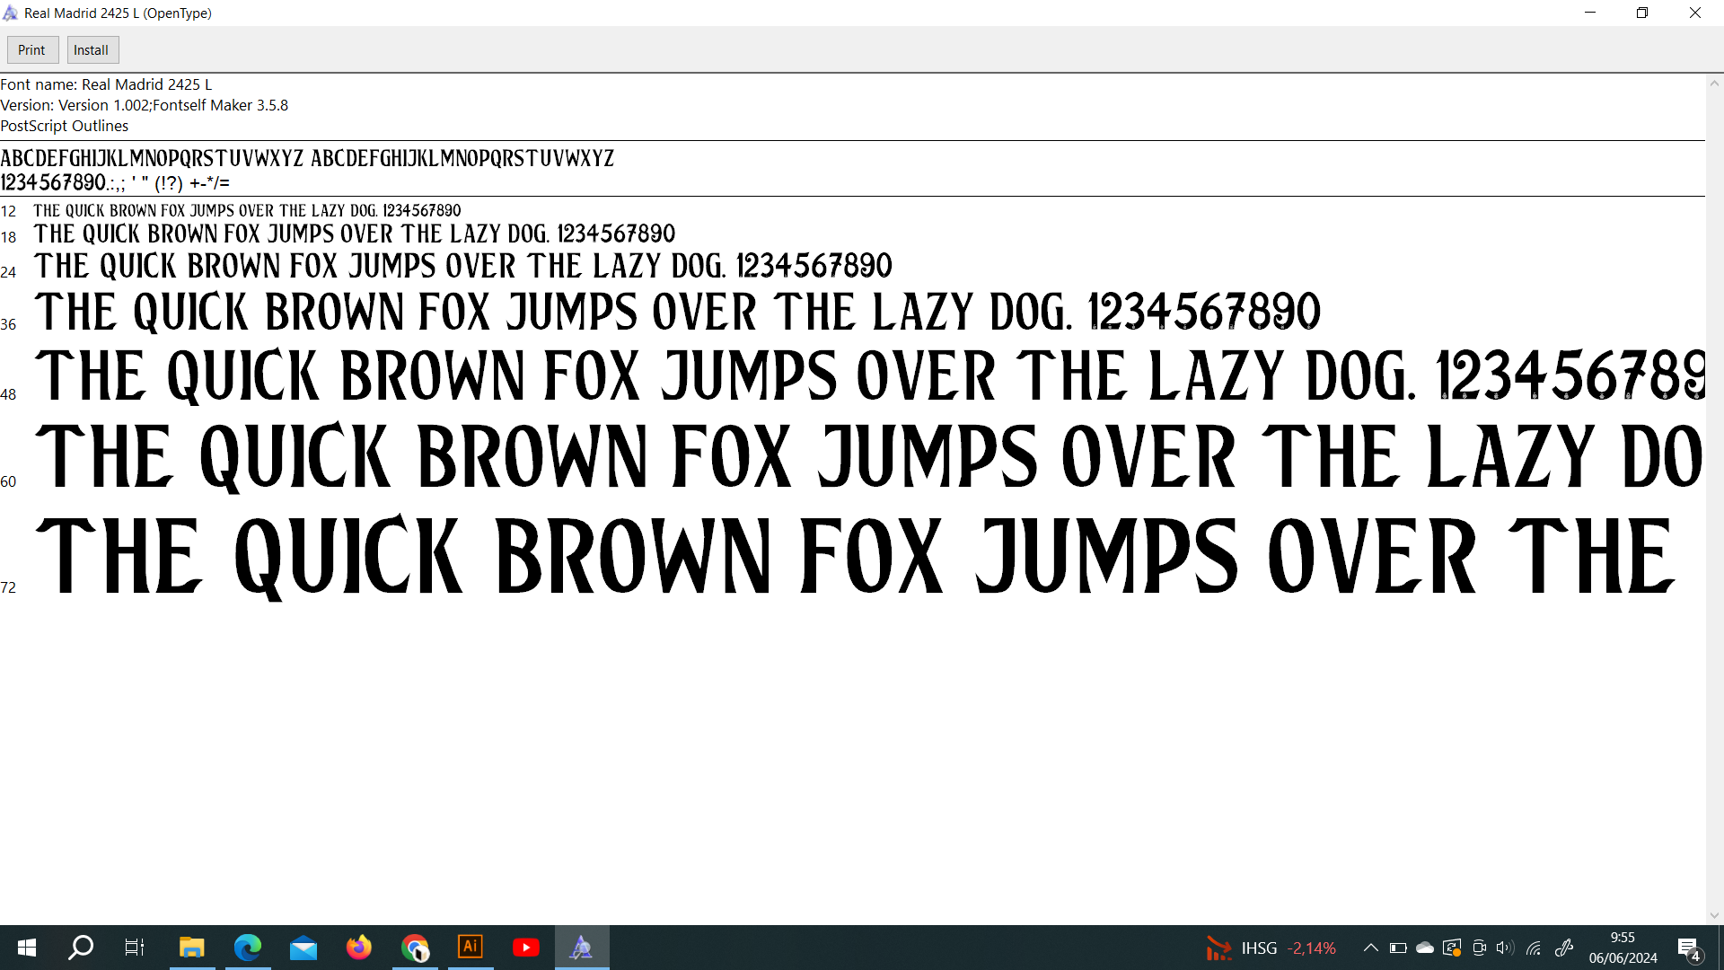
Task: Open the Windows Start menu
Action: (x=26, y=948)
